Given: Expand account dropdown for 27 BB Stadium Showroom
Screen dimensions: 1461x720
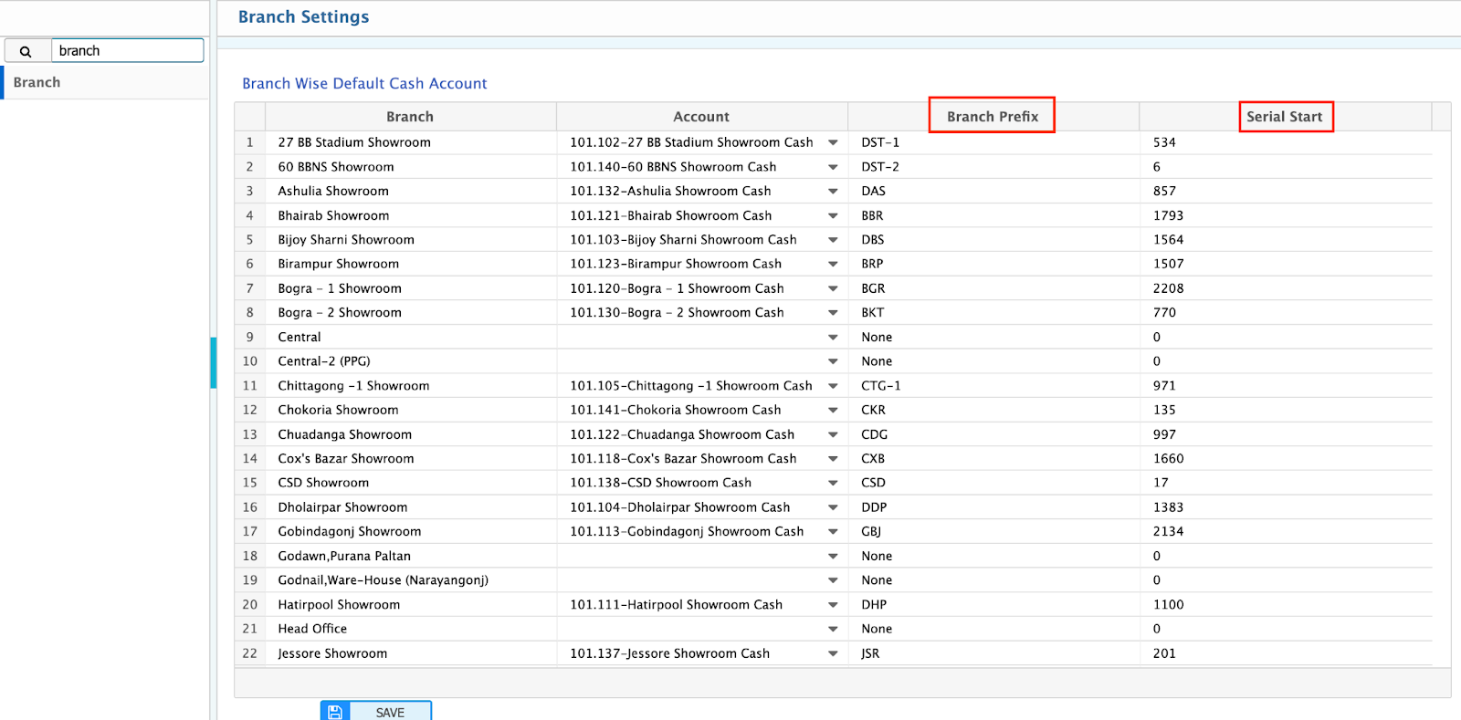Looking at the screenshot, I should pos(833,142).
